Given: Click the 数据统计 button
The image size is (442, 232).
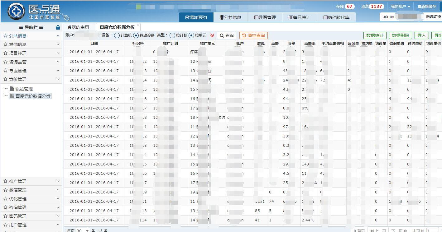Looking at the screenshot, I should coord(375,35).
